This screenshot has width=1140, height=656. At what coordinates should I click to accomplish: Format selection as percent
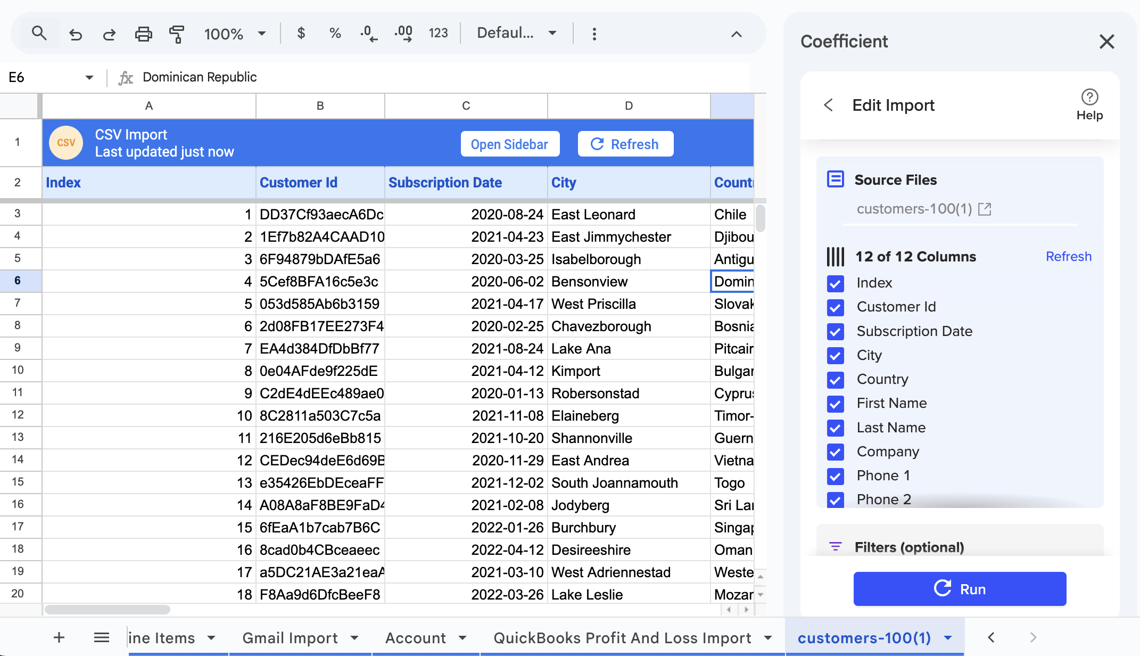tap(335, 33)
